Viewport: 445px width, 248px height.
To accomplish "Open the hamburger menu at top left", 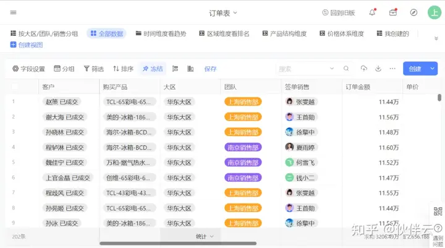I will [x=14, y=12].
